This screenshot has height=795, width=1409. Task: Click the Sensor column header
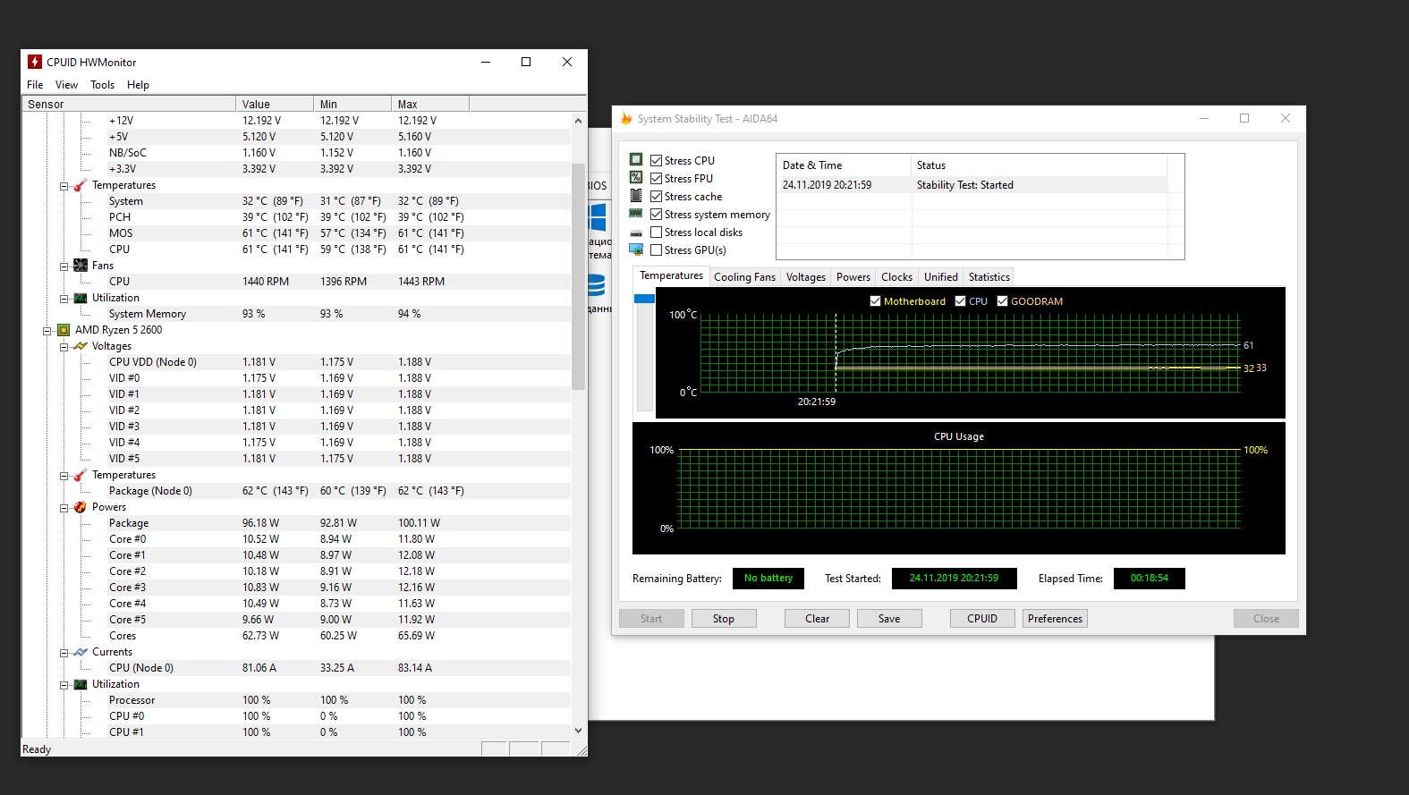point(129,104)
